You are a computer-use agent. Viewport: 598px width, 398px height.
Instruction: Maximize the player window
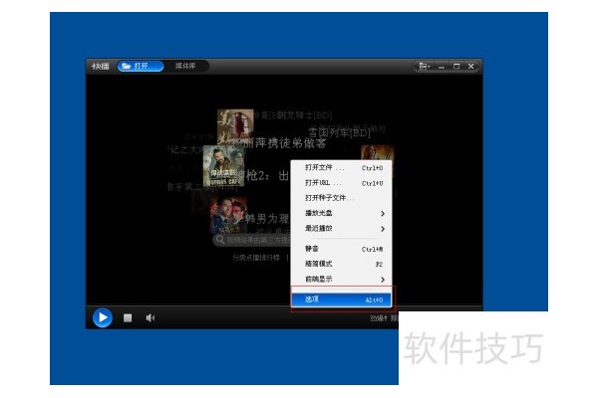coord(456,67)
